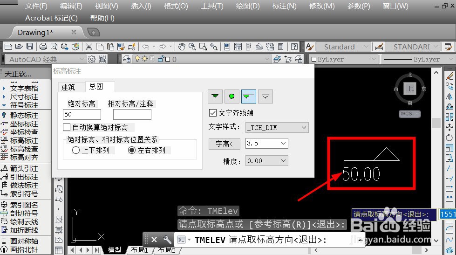456x255 pixels.
Task: Click the new drawing tab plus button
Action: click(x=94, y=32)
